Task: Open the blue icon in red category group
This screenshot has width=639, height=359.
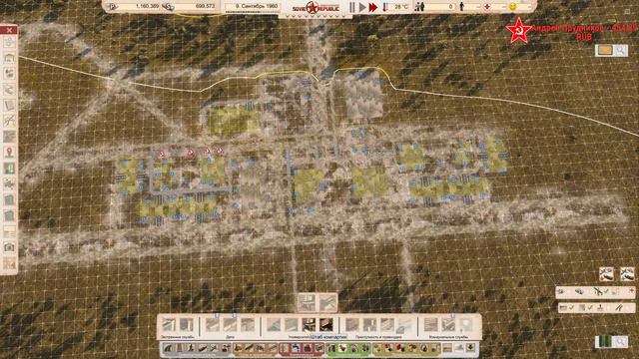Action: 297,348
